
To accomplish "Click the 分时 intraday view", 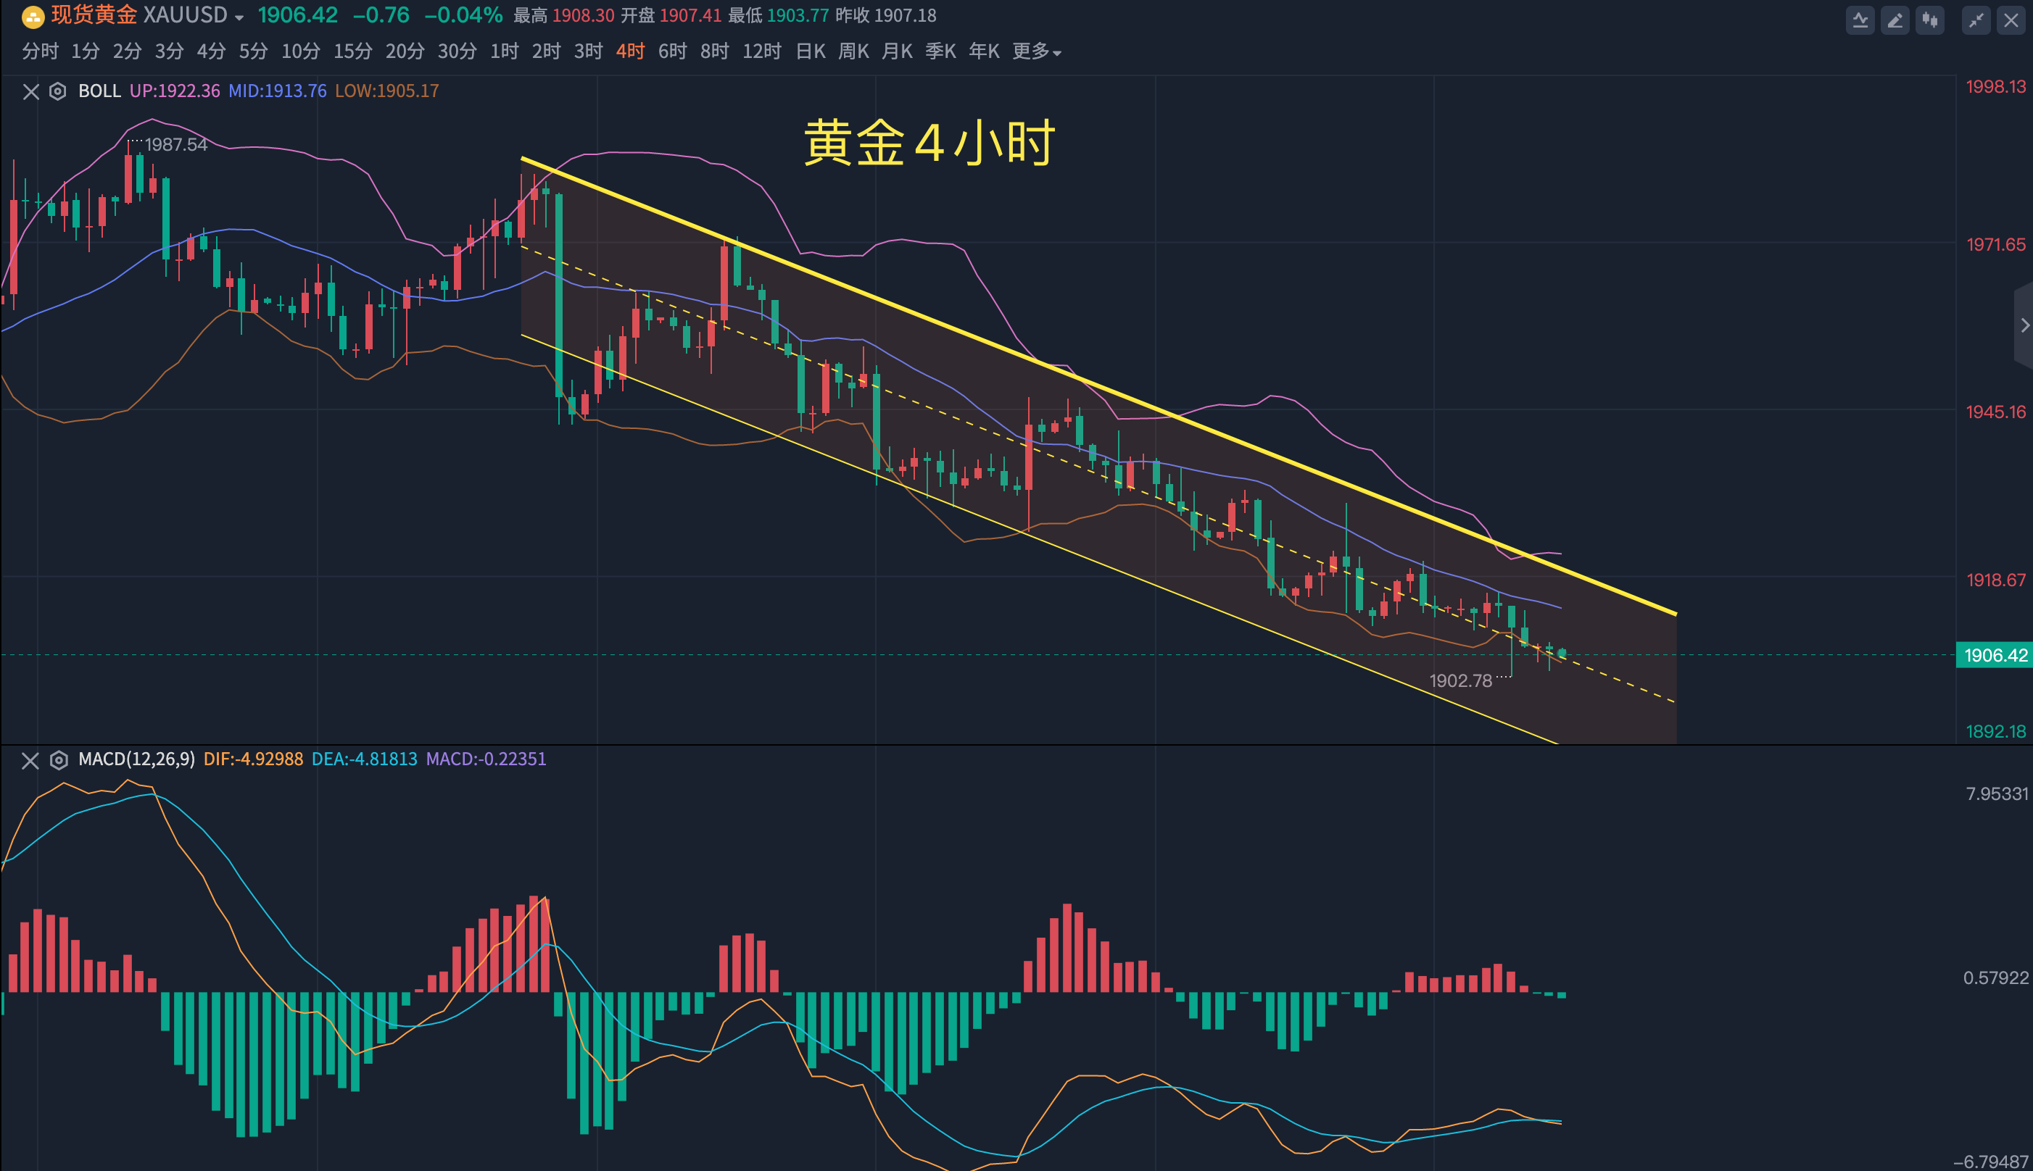I will click(39, 51).
